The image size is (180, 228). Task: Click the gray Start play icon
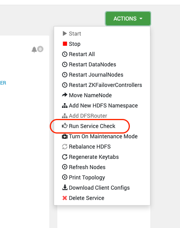[65, 34]
